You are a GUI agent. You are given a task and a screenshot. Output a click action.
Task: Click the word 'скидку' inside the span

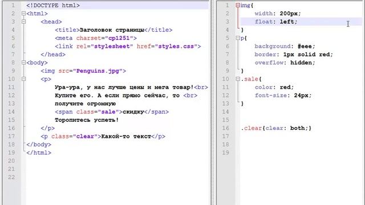tap(133, 112)
